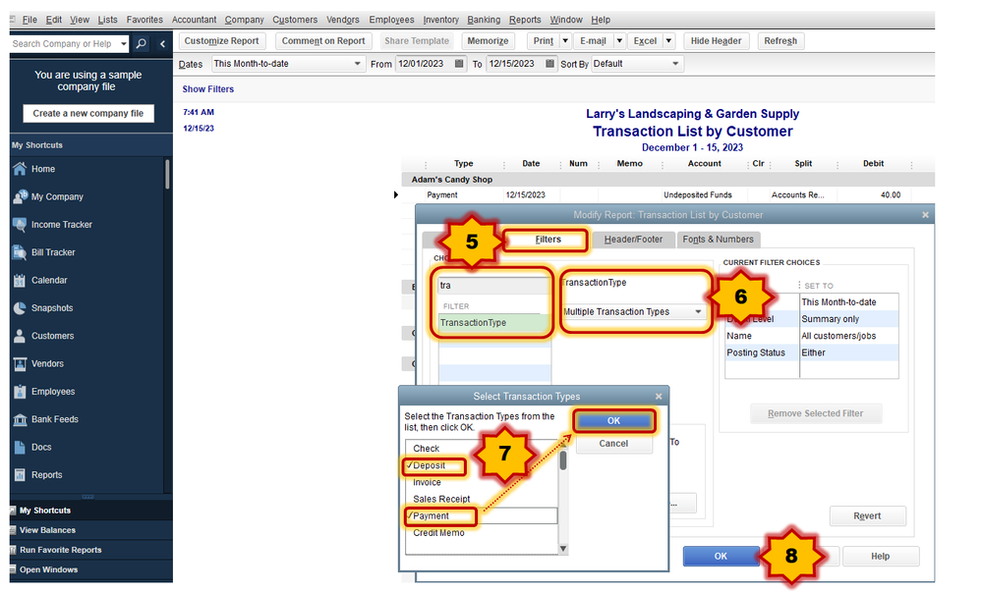Click the Revert button
The height and width of the screenshot is (593, 982).
[x=867, y=516]
